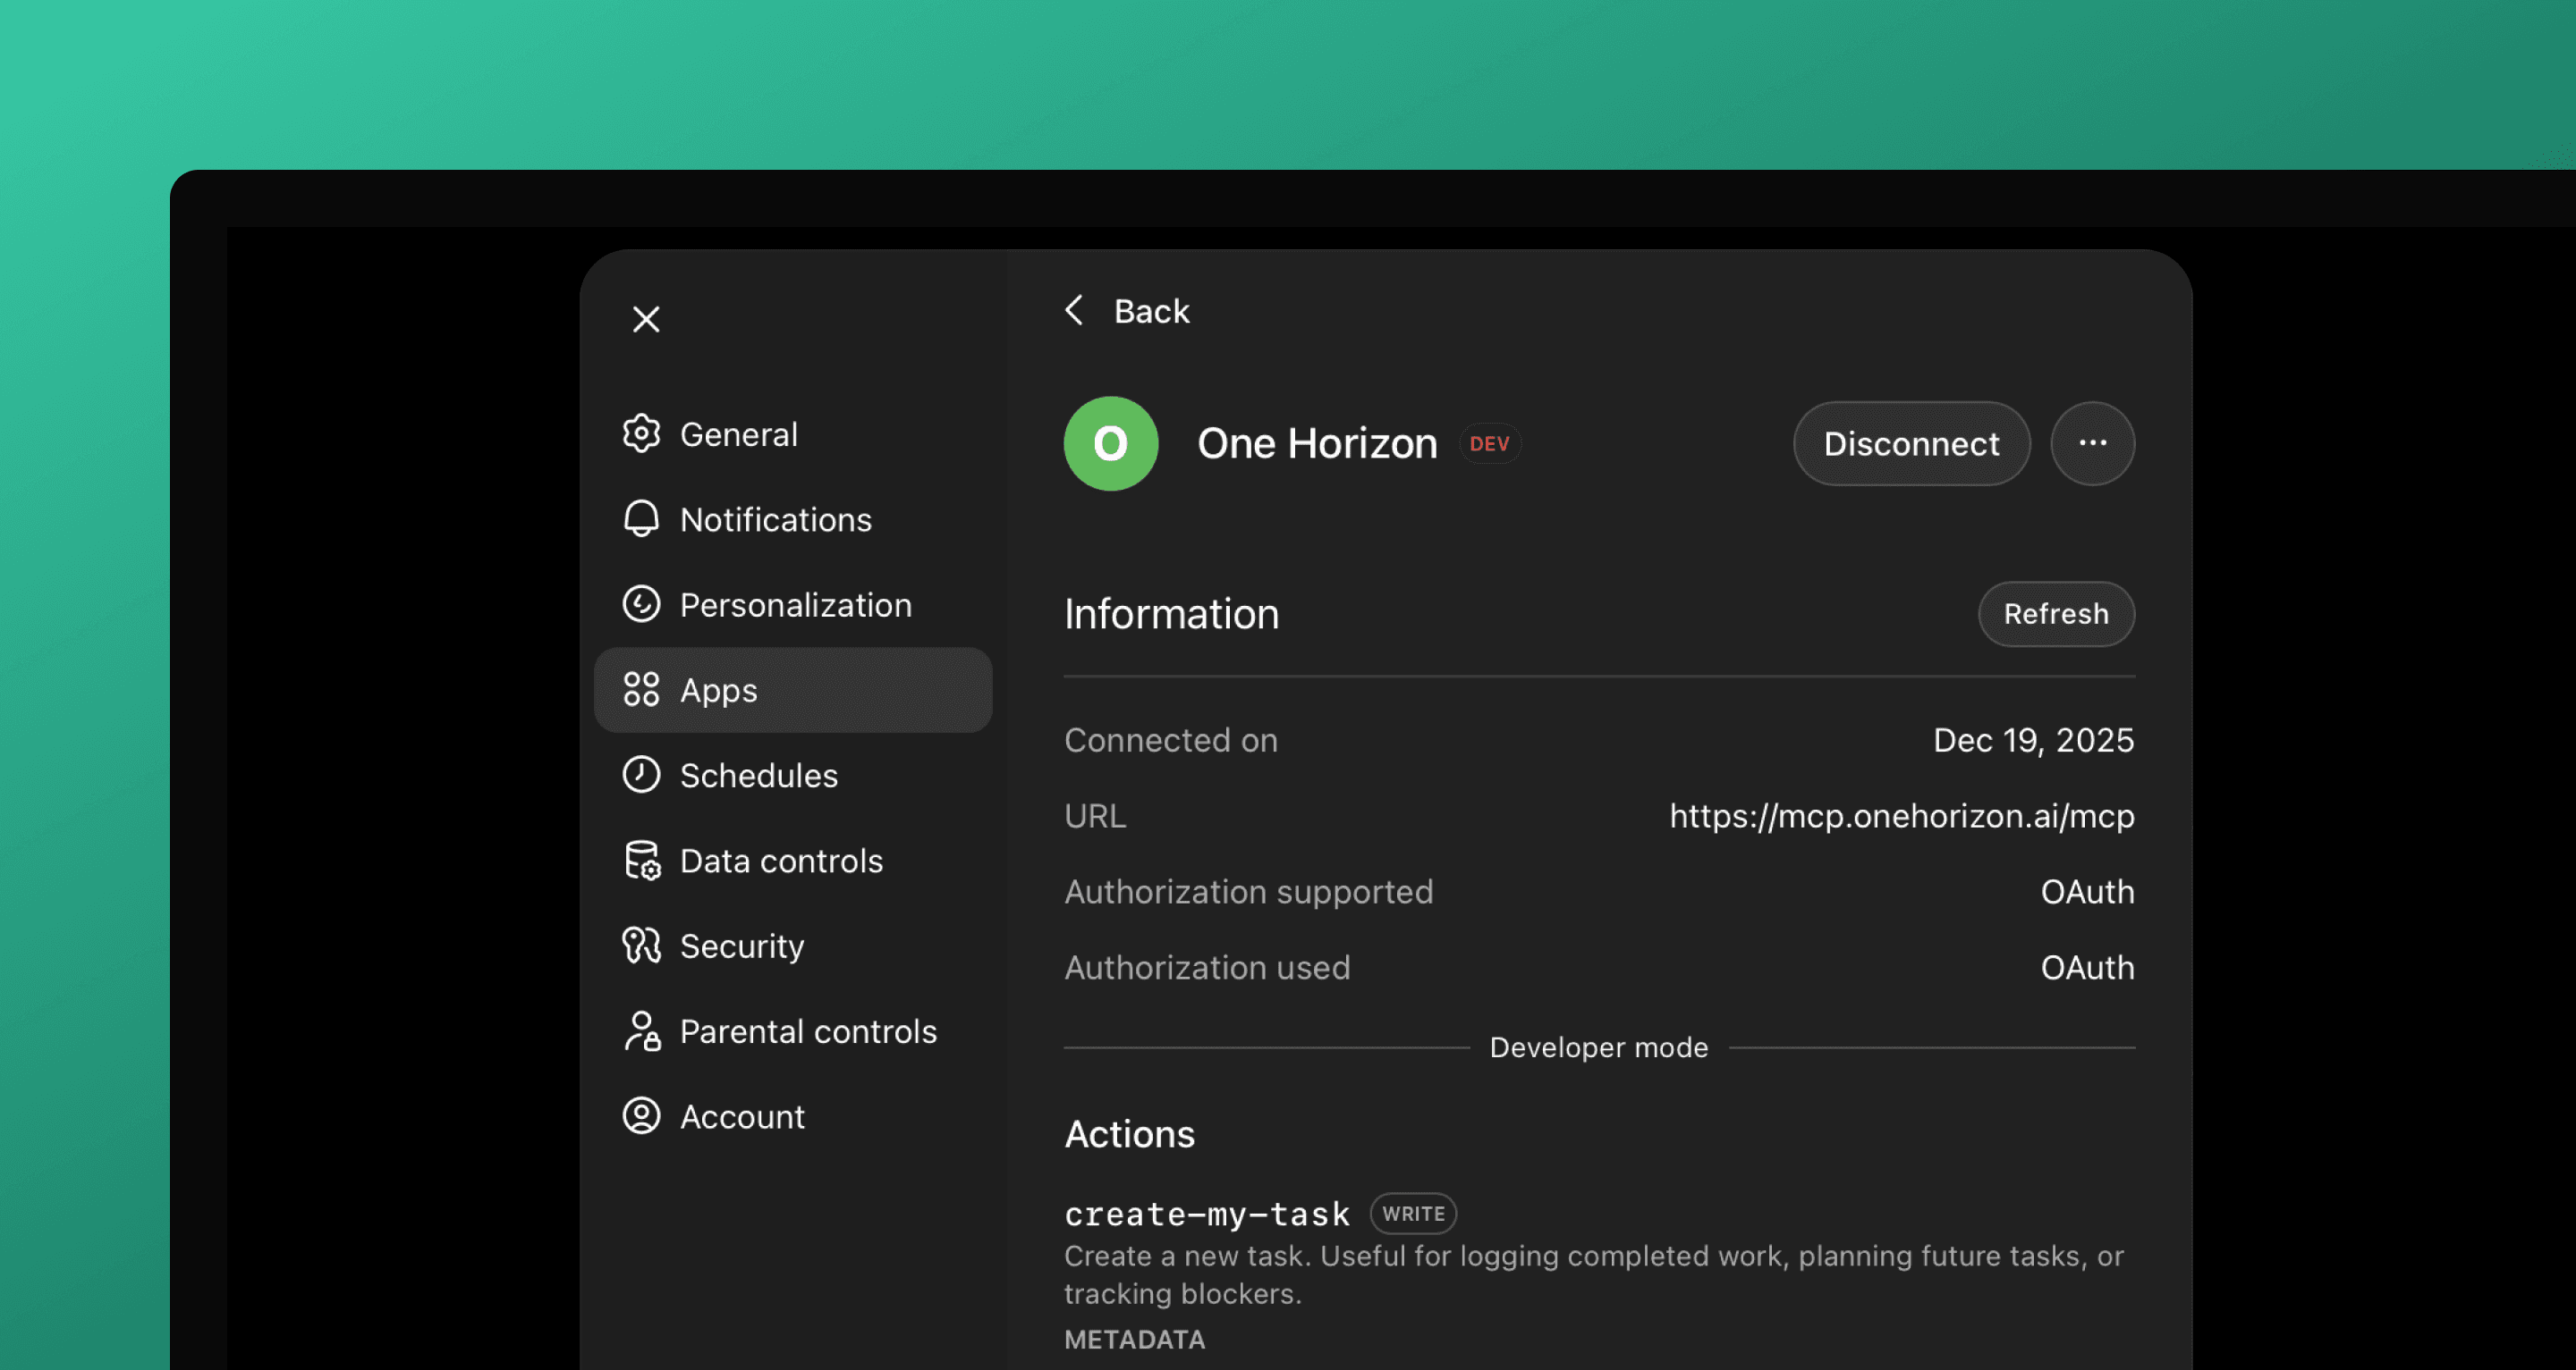Go to Account settings

click(x=793, y=1116)
